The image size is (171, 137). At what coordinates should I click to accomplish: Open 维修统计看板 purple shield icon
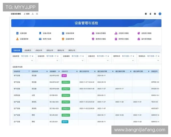click(93, 39)
